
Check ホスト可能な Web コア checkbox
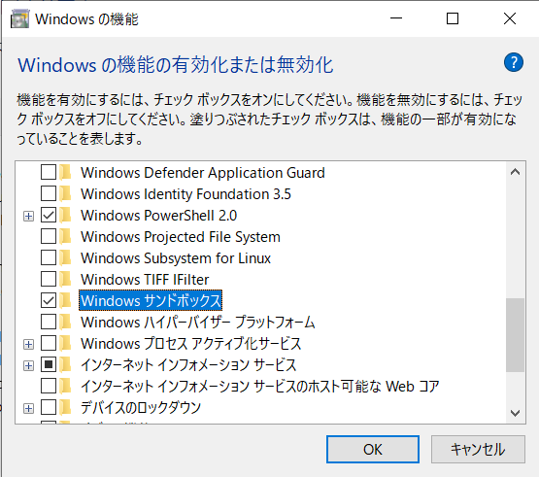point(49,387)
